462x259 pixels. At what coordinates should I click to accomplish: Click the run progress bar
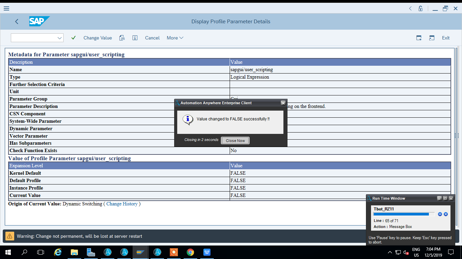404,214
